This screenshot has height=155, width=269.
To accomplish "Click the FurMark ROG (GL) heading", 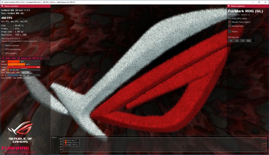I will click(245, 11).
